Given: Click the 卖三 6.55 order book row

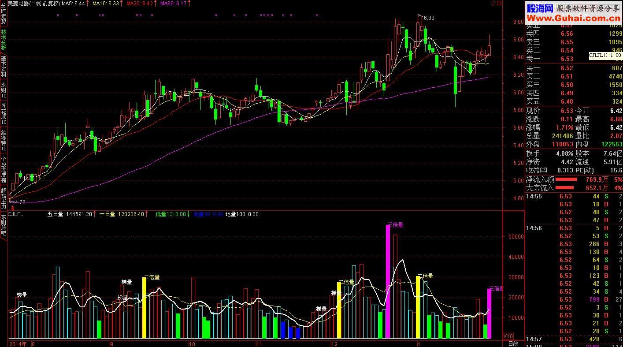Looking at the screenshot, I should [x=574, y=42].
